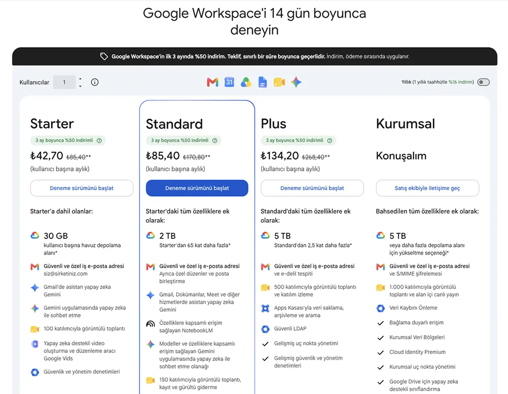
Task: Click the Starter plan heading
Action: [x=52, y=124]
